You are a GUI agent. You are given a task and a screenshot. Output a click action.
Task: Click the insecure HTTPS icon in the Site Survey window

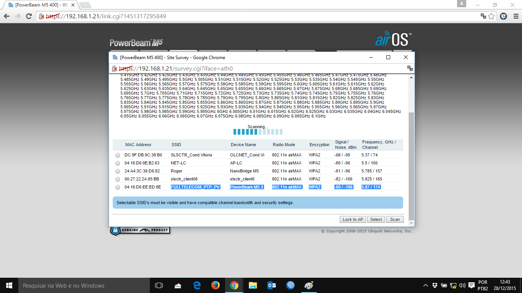115,69
